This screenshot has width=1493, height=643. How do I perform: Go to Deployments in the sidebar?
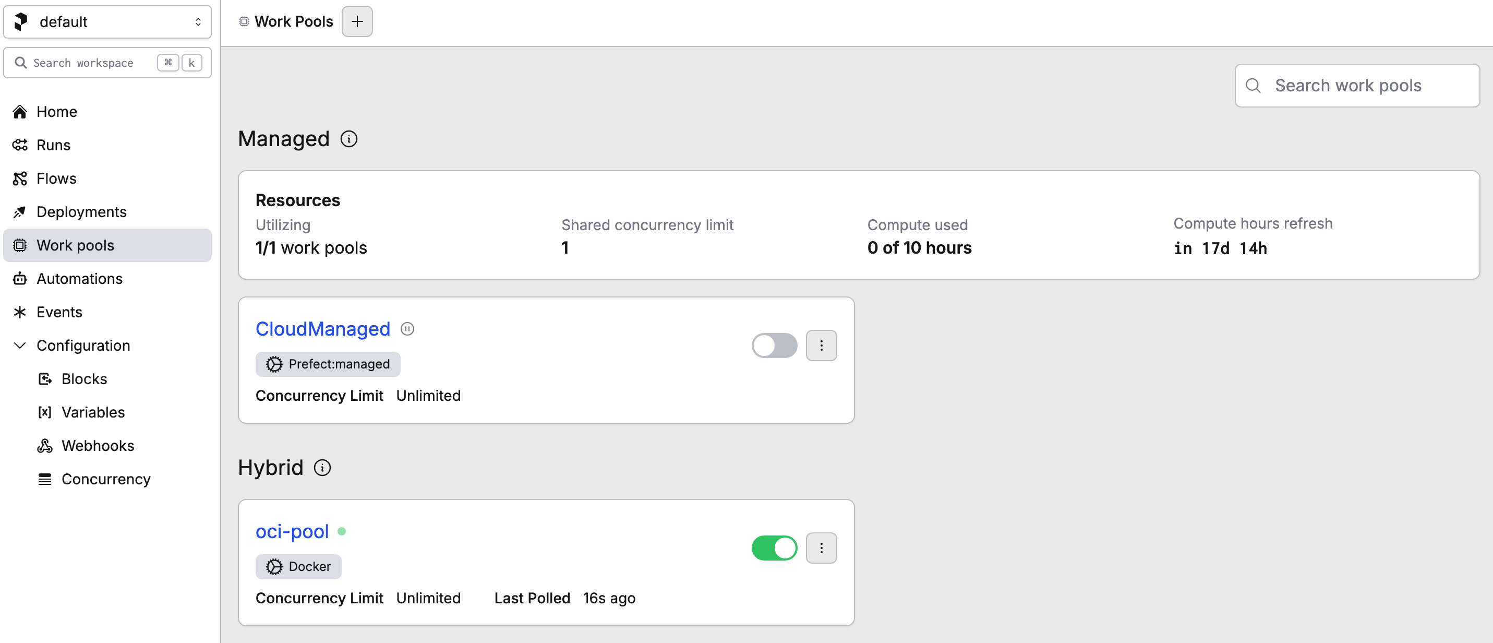coord(81,211)
